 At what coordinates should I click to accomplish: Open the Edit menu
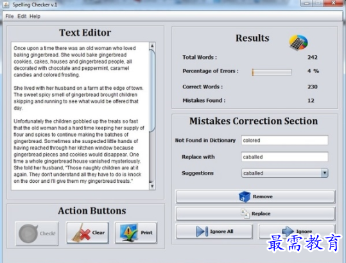tap(22, 16)
